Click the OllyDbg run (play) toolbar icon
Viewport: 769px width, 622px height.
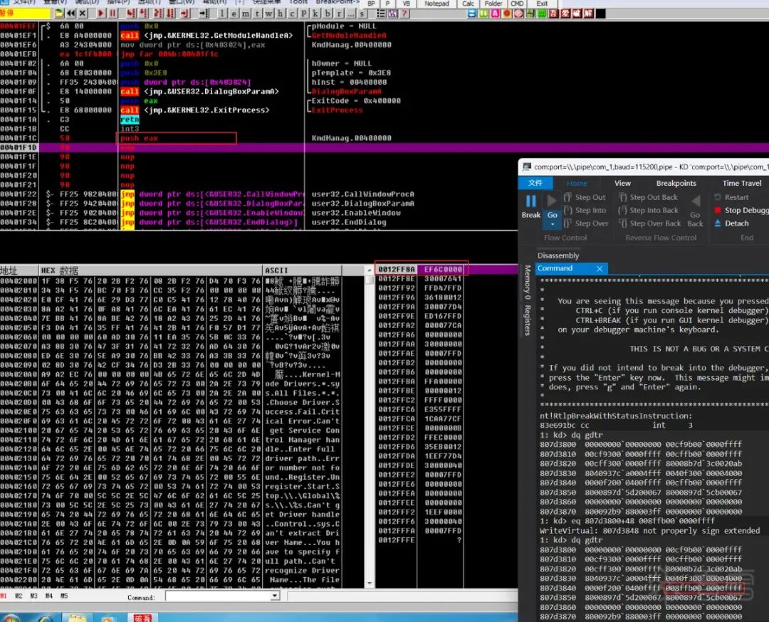pyautogui.click(x=100, y=14)
